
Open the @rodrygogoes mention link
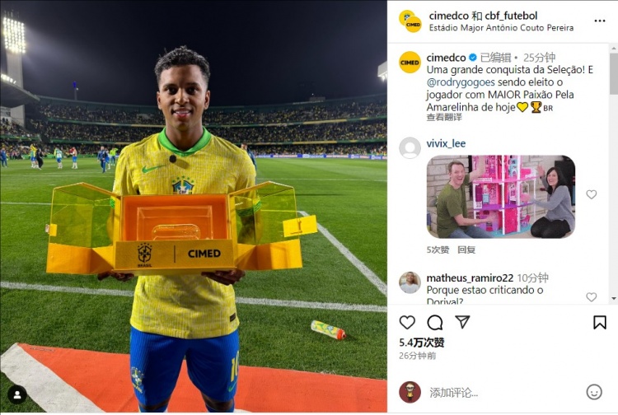461,82
